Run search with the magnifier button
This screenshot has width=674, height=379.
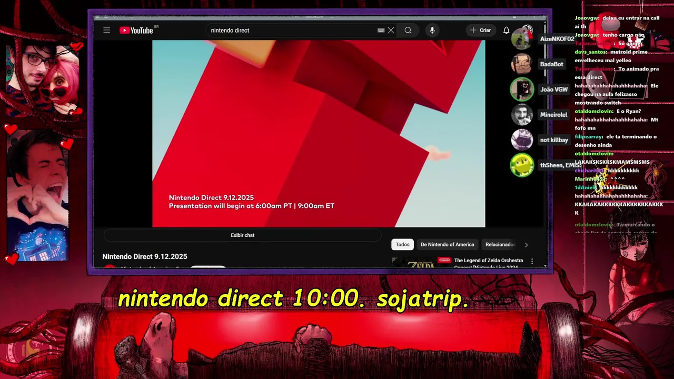click(408, 31)
